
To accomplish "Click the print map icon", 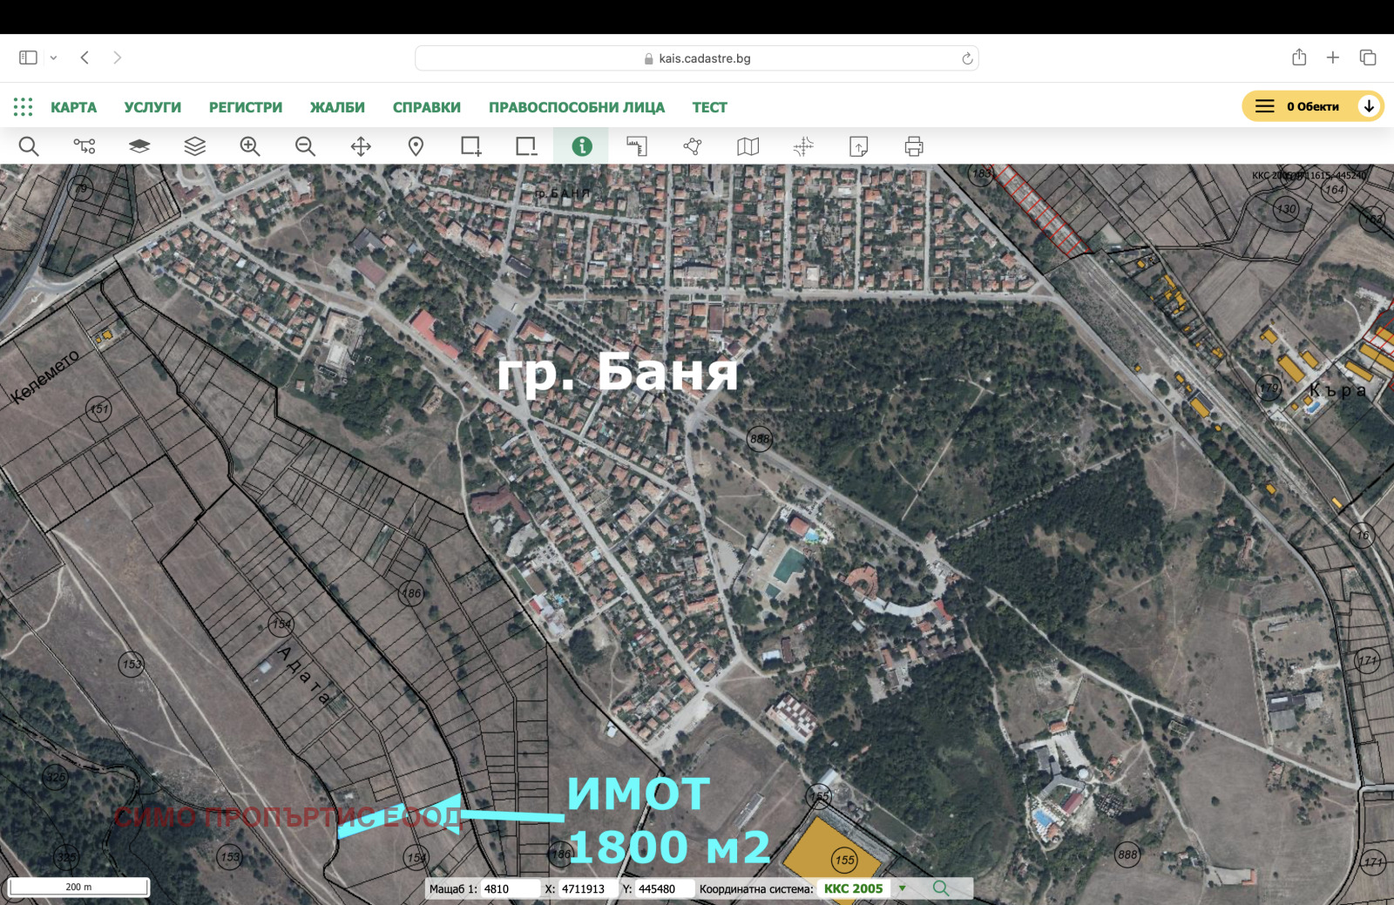I will (x=913, y=146).
